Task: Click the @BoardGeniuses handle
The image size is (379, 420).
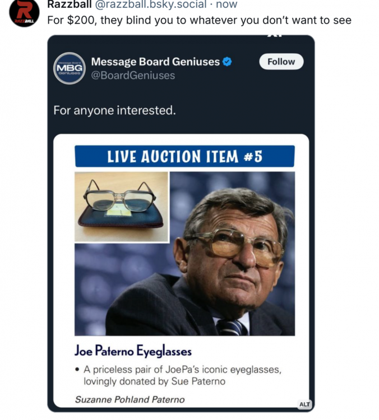Action: pyautogui.click(x=133, y=75)
